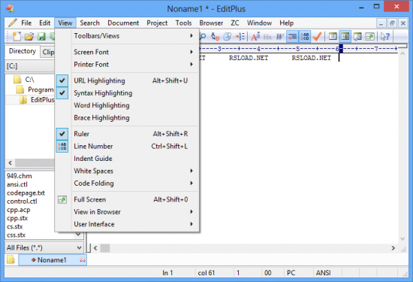Click the New document toolbar icon
413x282 pixels.
click(x=17, y=36)
